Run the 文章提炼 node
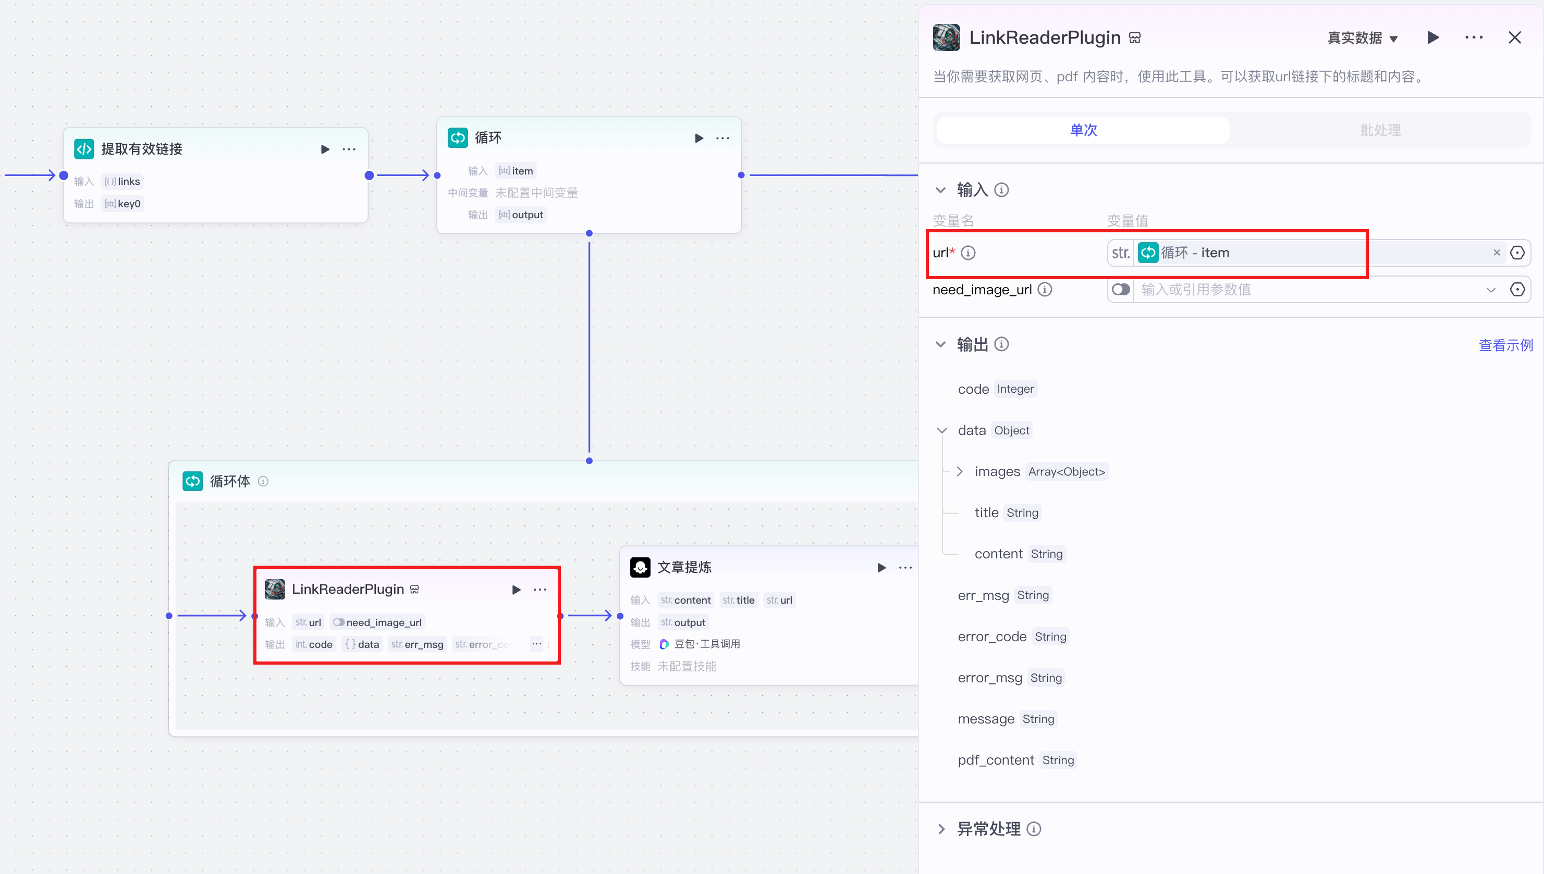The height and width of the screenshot is (874, 1544). 881,568
